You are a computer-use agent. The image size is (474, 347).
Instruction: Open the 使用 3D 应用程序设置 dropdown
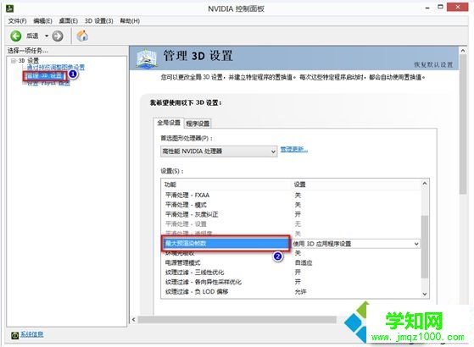click(356, 244)
